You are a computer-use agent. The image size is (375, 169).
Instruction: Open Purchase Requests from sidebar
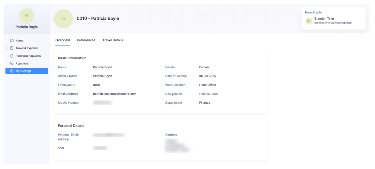point(28,56)
